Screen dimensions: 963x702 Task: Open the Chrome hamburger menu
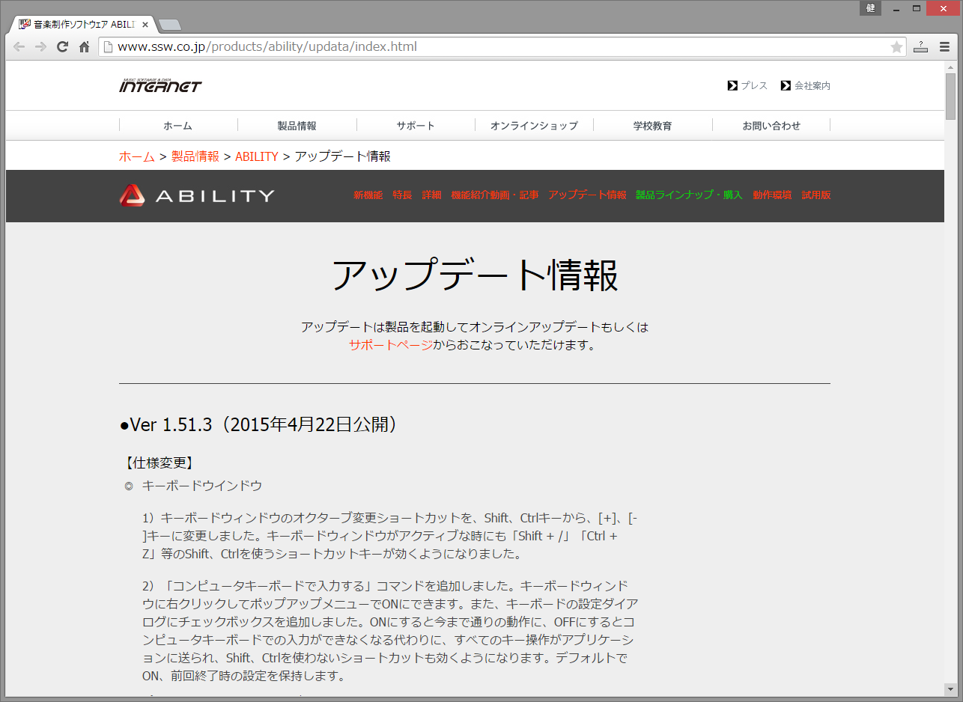[x=944, y=47]
